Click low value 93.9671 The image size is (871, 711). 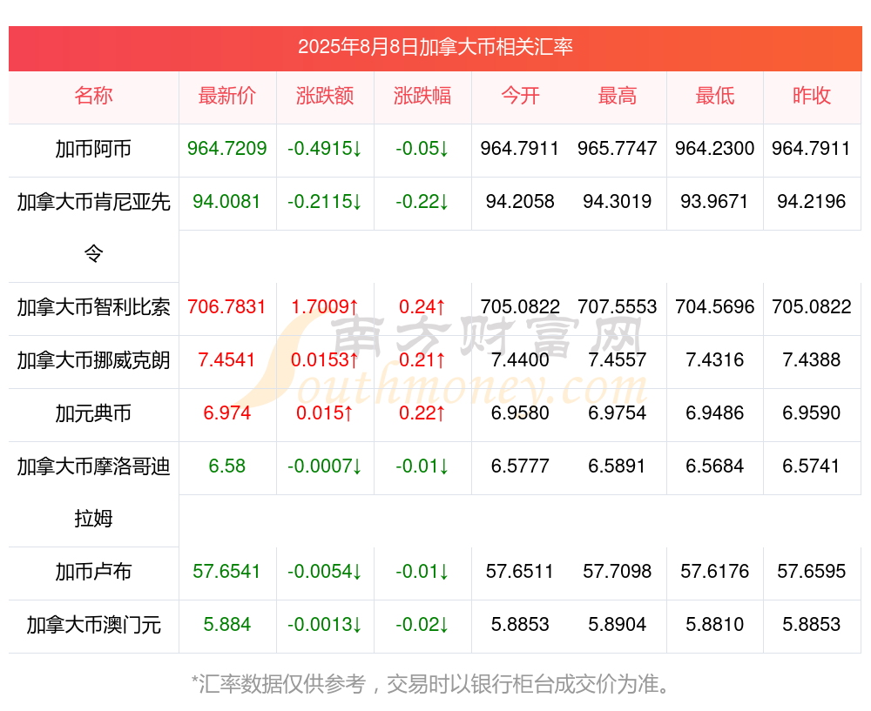coord(715,202)
